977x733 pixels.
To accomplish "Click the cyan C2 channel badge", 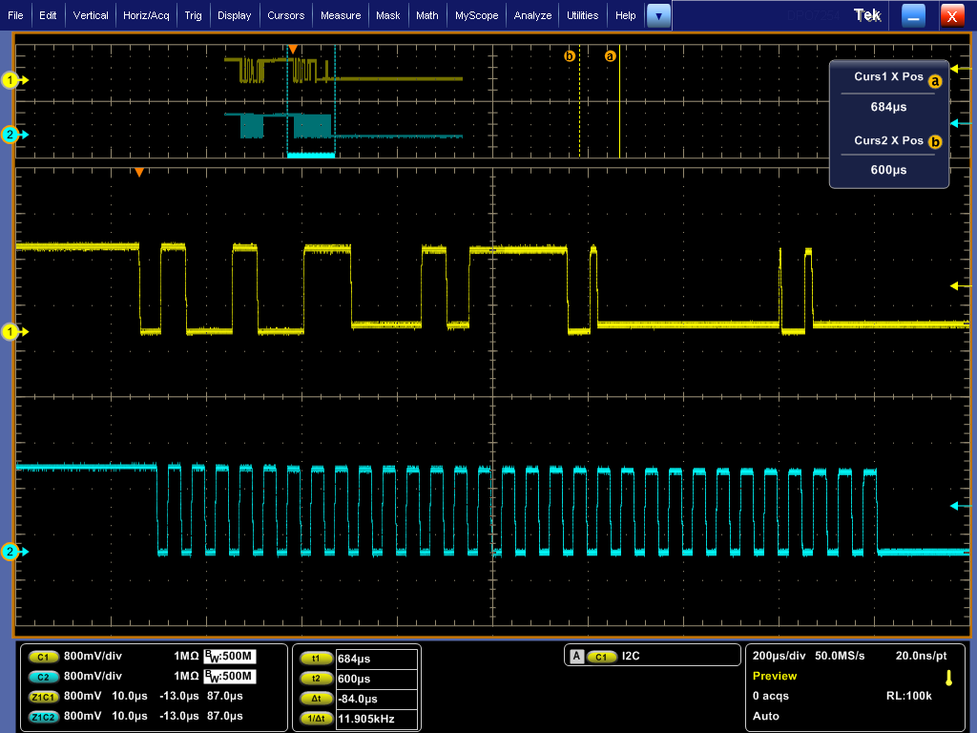I will [44, 677].
